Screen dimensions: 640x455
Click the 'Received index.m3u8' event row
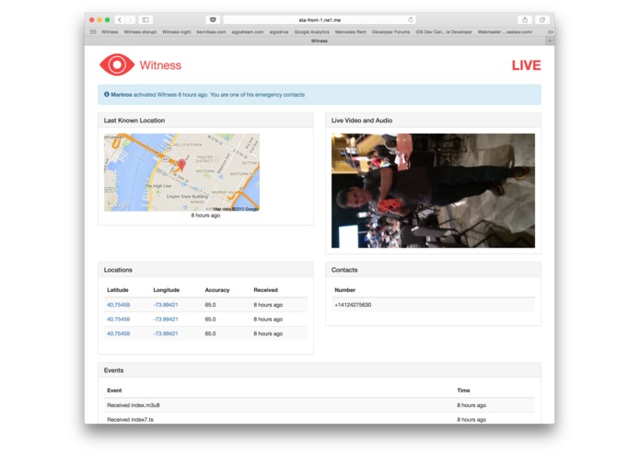320,405
